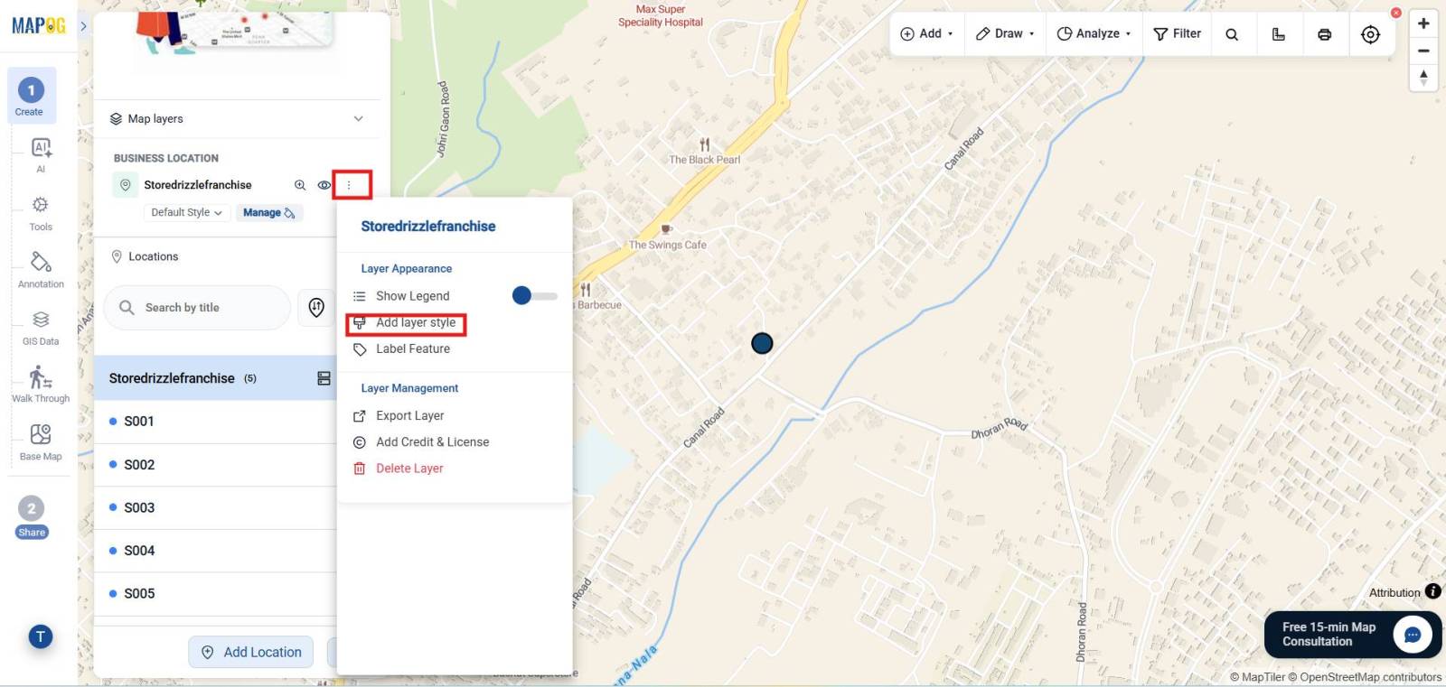Open the Analyze dropdown menu

coord(1094,33)
